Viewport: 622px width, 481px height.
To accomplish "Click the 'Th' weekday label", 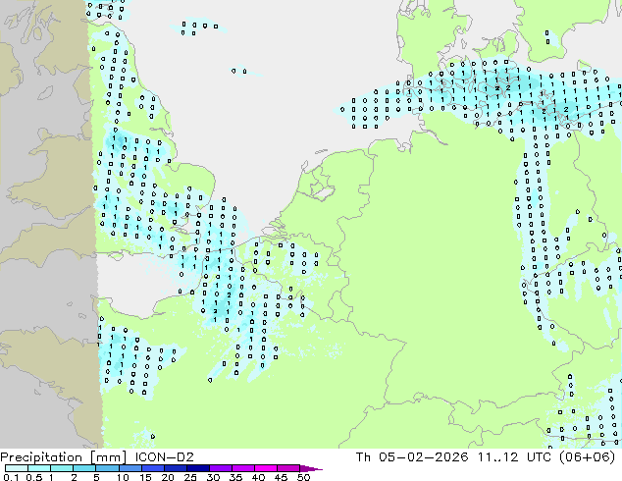I will pos(363,456).
